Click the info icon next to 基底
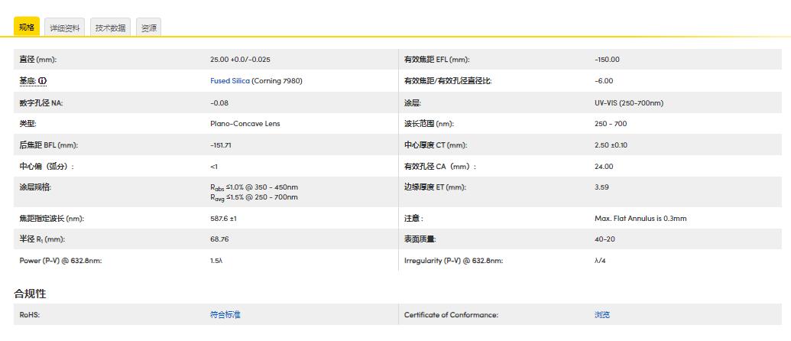This screenshot has height=341, width=791. (x=43, y=81)
